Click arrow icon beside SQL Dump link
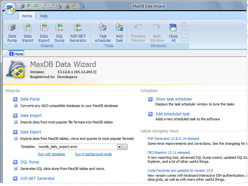The width and height of the screenshot is (248, 186). coord(15,162)
